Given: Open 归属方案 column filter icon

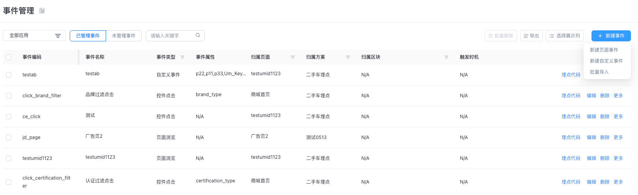Looking at the screenshot, I should [348, 57].
